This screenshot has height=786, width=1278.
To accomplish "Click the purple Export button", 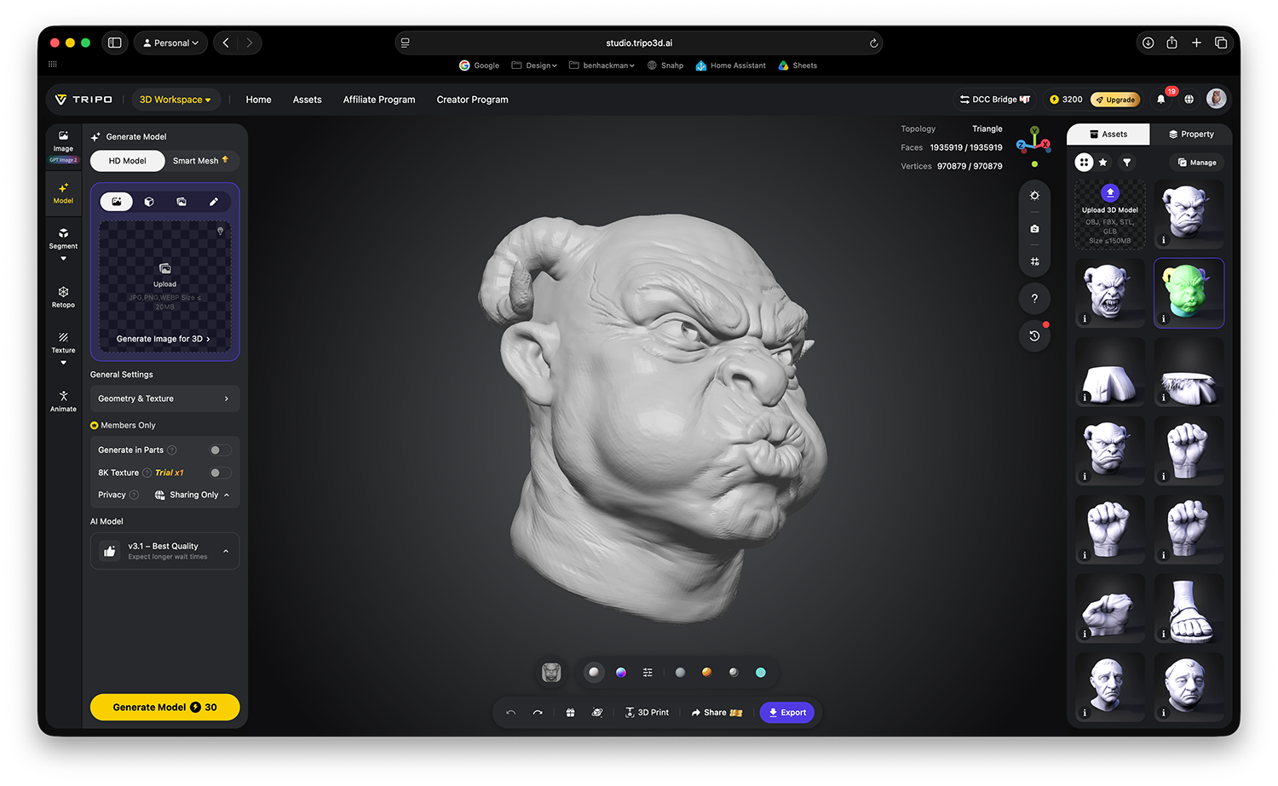I will pos(787,713).
